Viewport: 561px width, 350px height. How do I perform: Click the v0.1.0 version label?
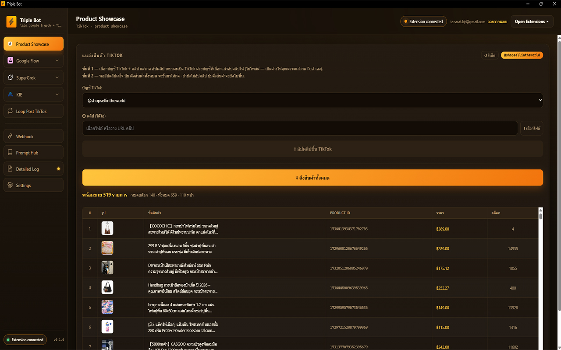tap(59, 339)
